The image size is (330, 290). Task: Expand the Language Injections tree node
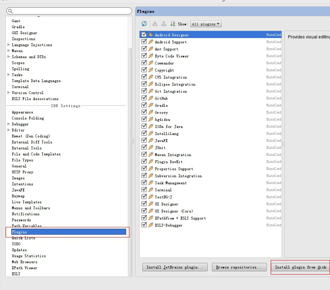(x=8, y=44)
